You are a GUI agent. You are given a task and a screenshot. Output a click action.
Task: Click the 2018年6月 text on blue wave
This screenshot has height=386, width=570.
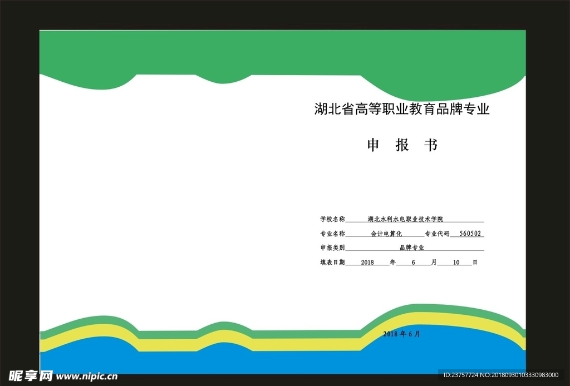click(x=402, y=334)
